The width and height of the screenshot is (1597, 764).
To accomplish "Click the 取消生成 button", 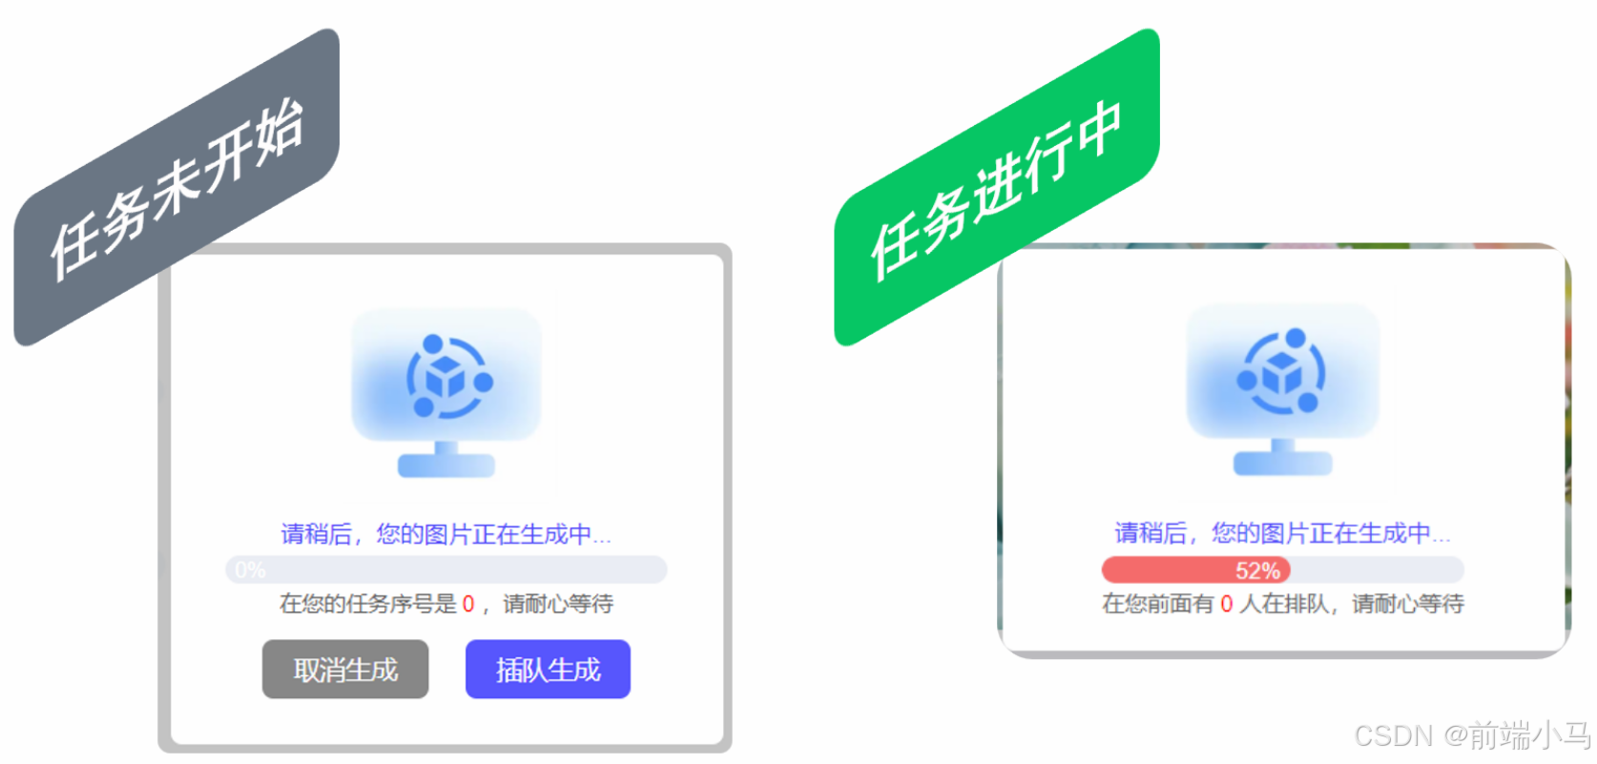I will 345,670.
